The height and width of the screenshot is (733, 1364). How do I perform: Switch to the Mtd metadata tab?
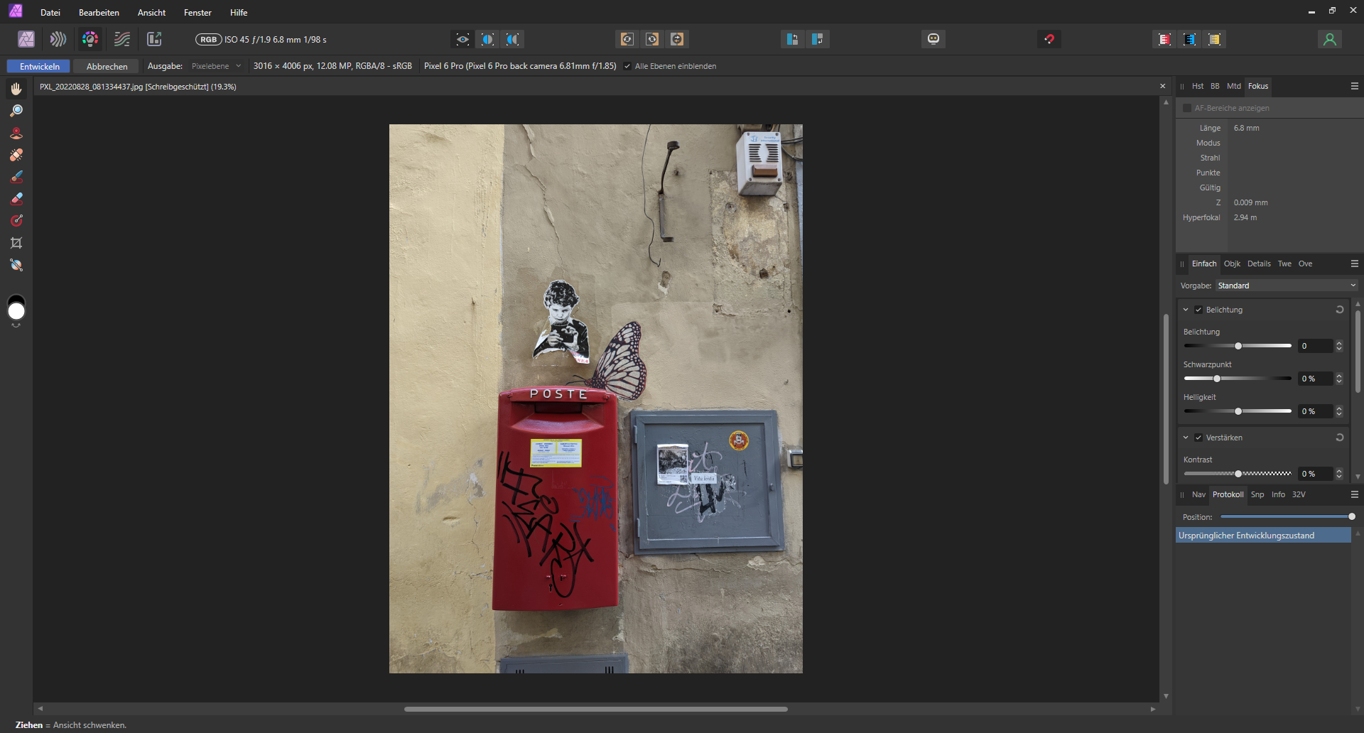click(1234, 86)
